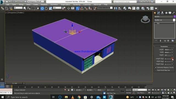Image resolution: width=176 pixels, height=99 pixels.
Task: Click the Set Key button
Action: click(128, 93)
